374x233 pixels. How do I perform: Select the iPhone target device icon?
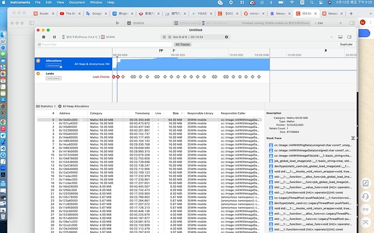[63, 37]
